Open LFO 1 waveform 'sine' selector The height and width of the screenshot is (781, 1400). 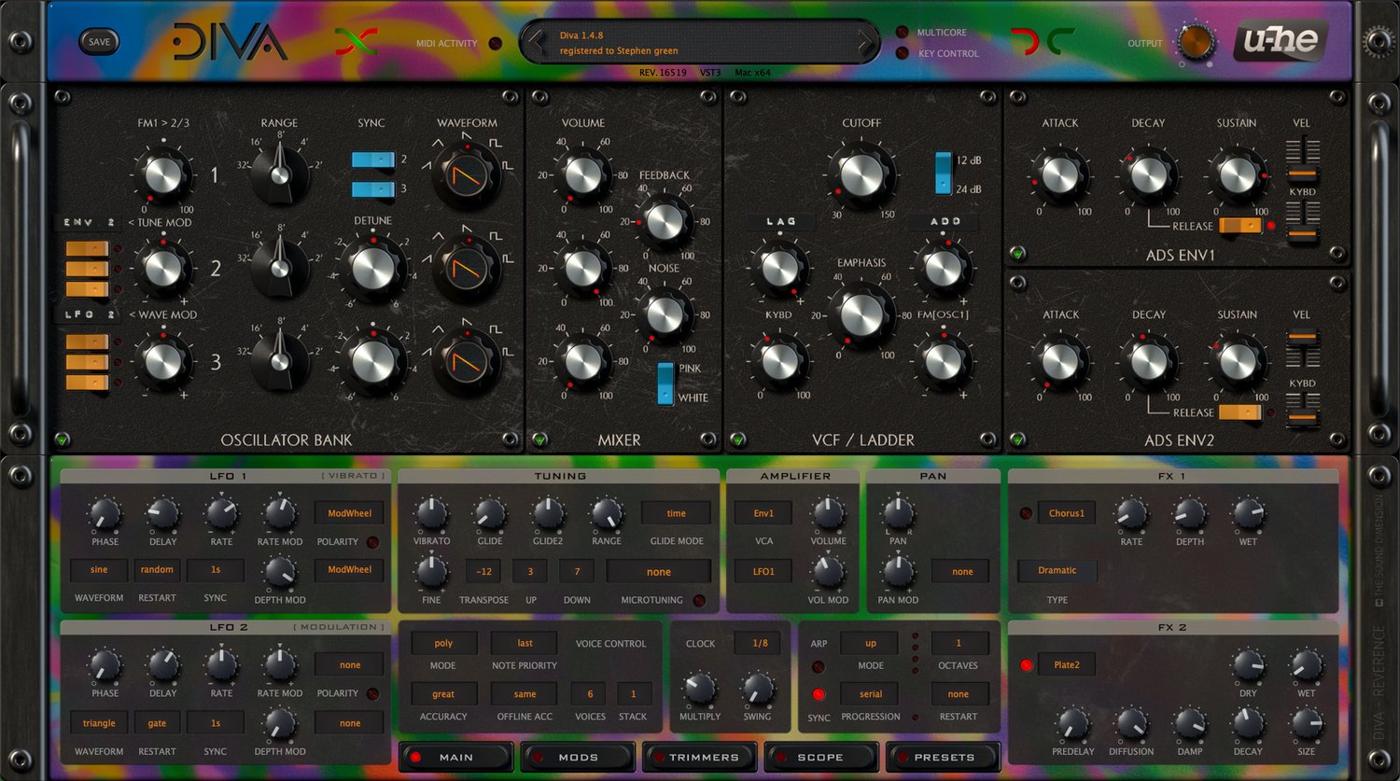pos(99,569)
